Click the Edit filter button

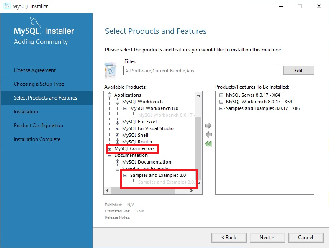[x=298, y=70]
